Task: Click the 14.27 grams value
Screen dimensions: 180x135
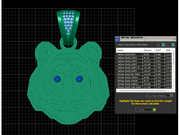Action: click(x=147, y=71)
